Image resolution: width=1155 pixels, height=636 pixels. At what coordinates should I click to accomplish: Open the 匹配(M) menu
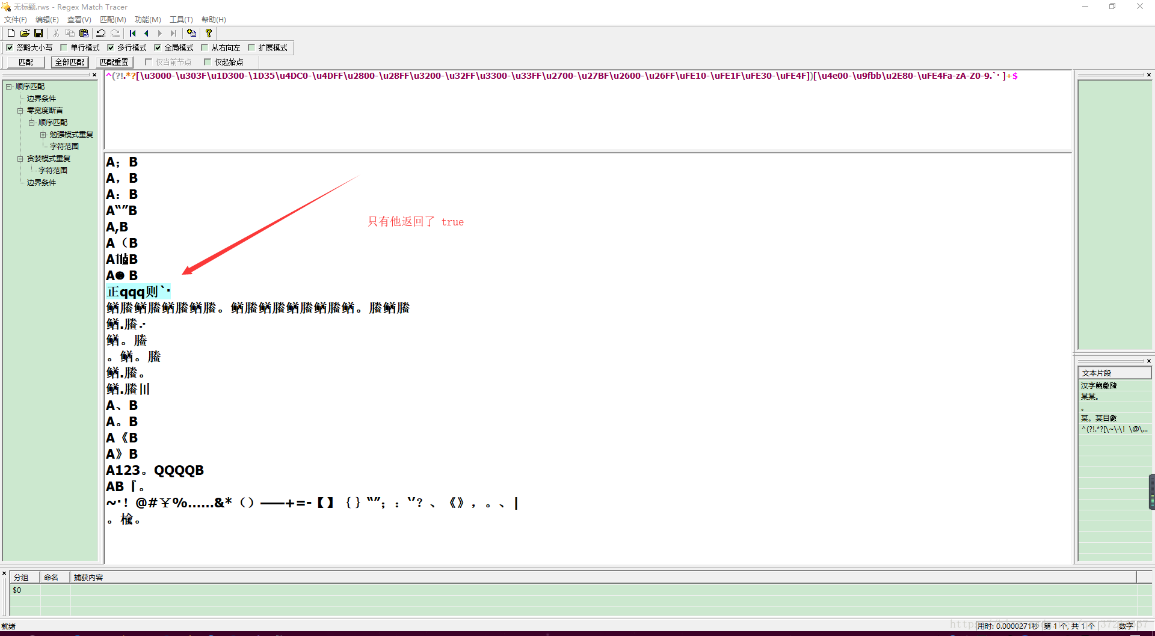[113, 20]
